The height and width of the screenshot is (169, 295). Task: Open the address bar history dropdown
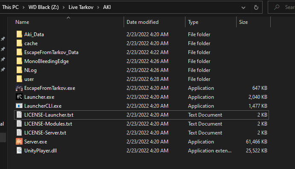[243, 8]
